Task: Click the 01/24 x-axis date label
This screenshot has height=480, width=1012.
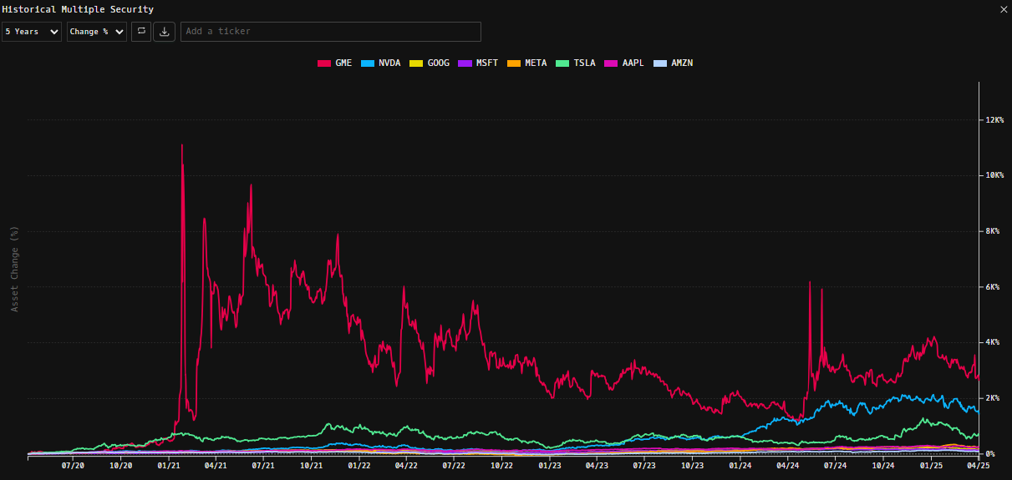Action: pos(740,466)
